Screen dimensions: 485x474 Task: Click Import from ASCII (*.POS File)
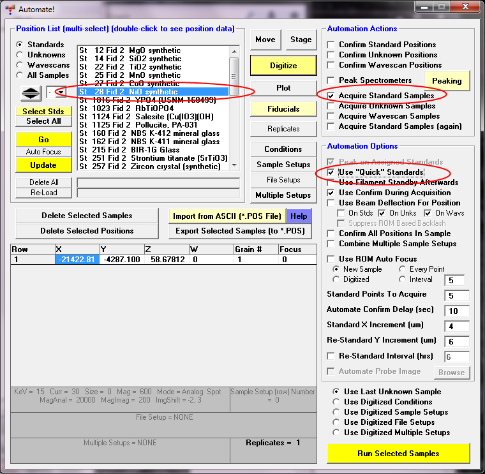(227, 216)
